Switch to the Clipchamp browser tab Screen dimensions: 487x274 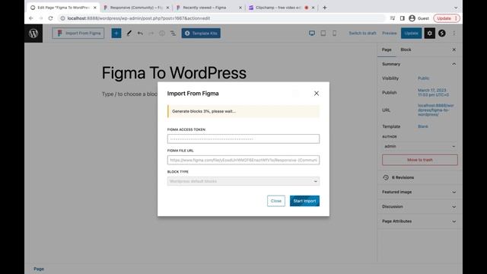point(278,8)
